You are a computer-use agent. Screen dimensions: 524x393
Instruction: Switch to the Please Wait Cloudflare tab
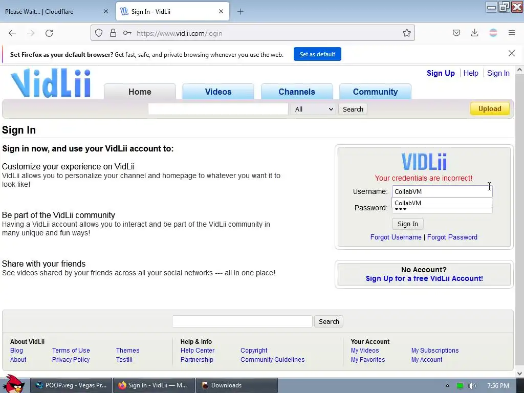(x=56, y=12)
